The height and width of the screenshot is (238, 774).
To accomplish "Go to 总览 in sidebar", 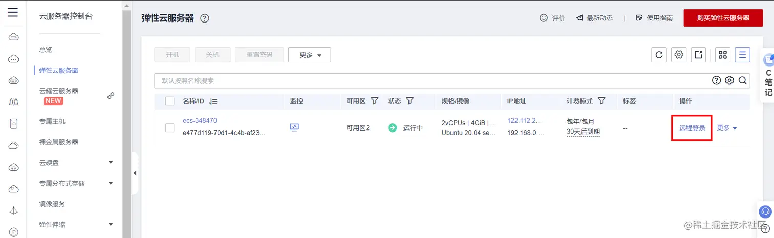I will [x=46, y=50].
